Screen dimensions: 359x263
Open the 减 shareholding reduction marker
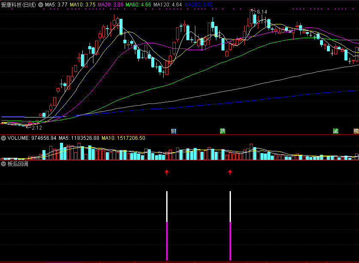click(335, 131)
